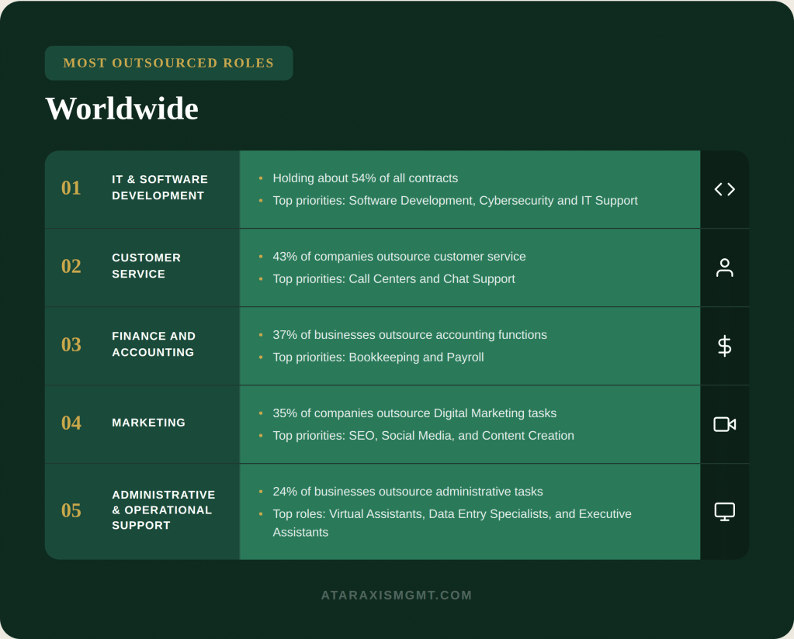Viewport: 794px width, 639px height.
Task: Click the person icon for Customer Service
Action: (x=724, y=268)
